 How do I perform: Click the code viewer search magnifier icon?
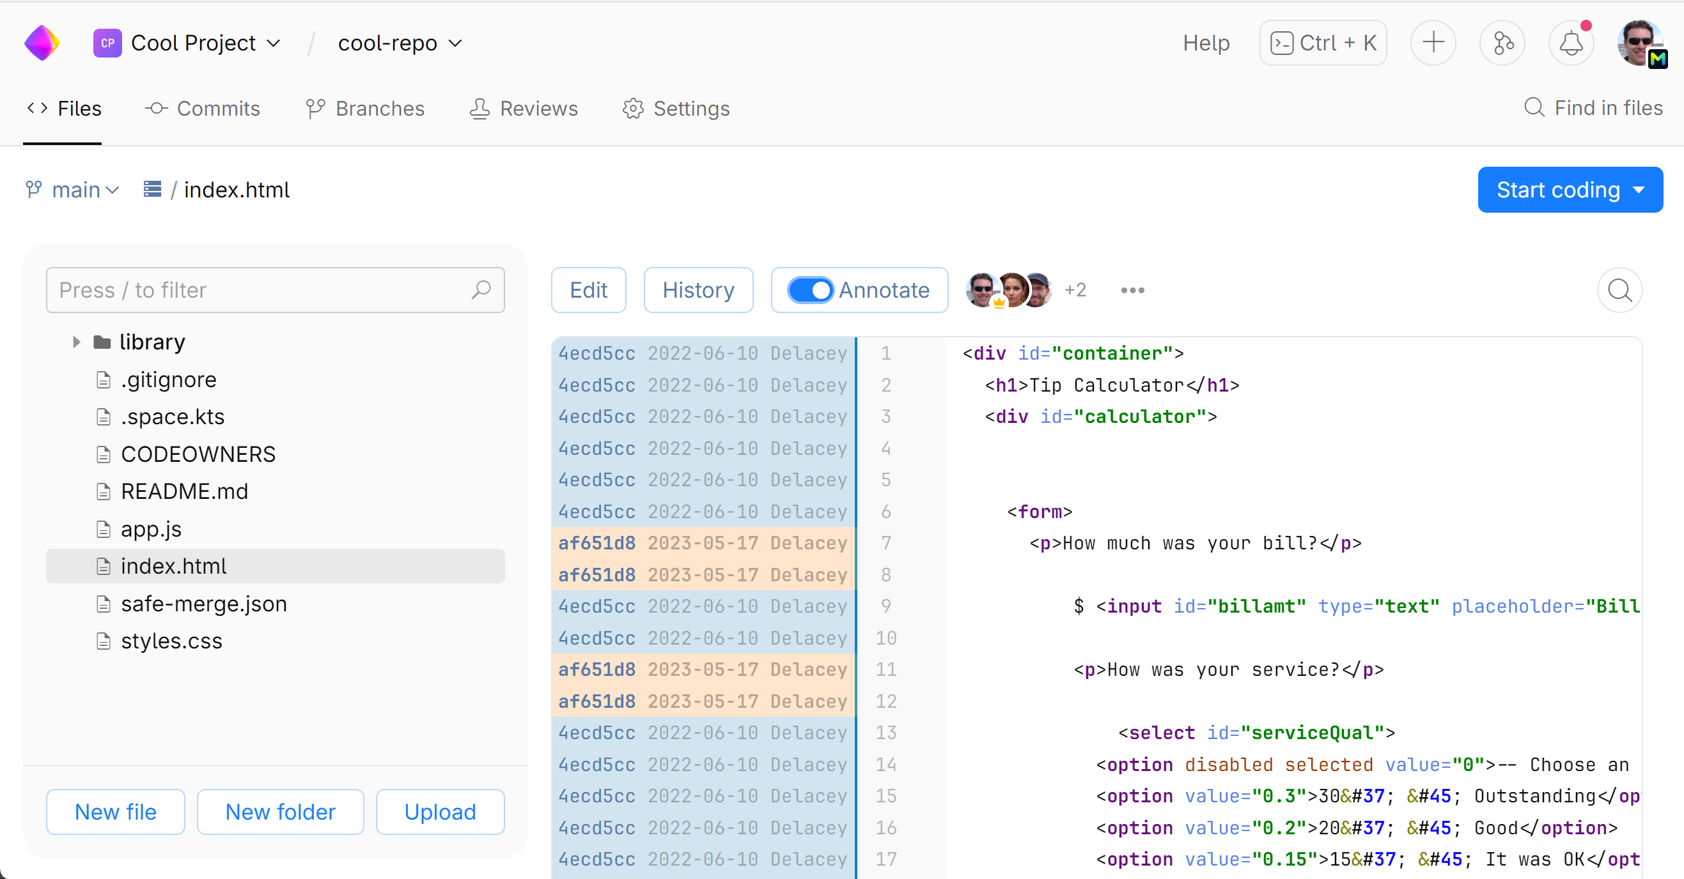click(1619, 290)
